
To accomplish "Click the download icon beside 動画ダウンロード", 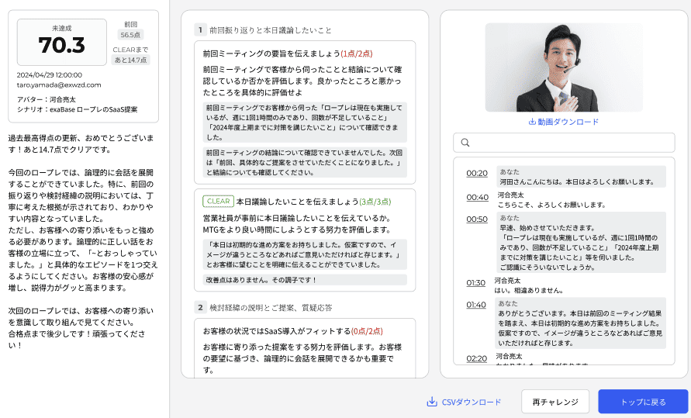I will (x=532, y=122).
